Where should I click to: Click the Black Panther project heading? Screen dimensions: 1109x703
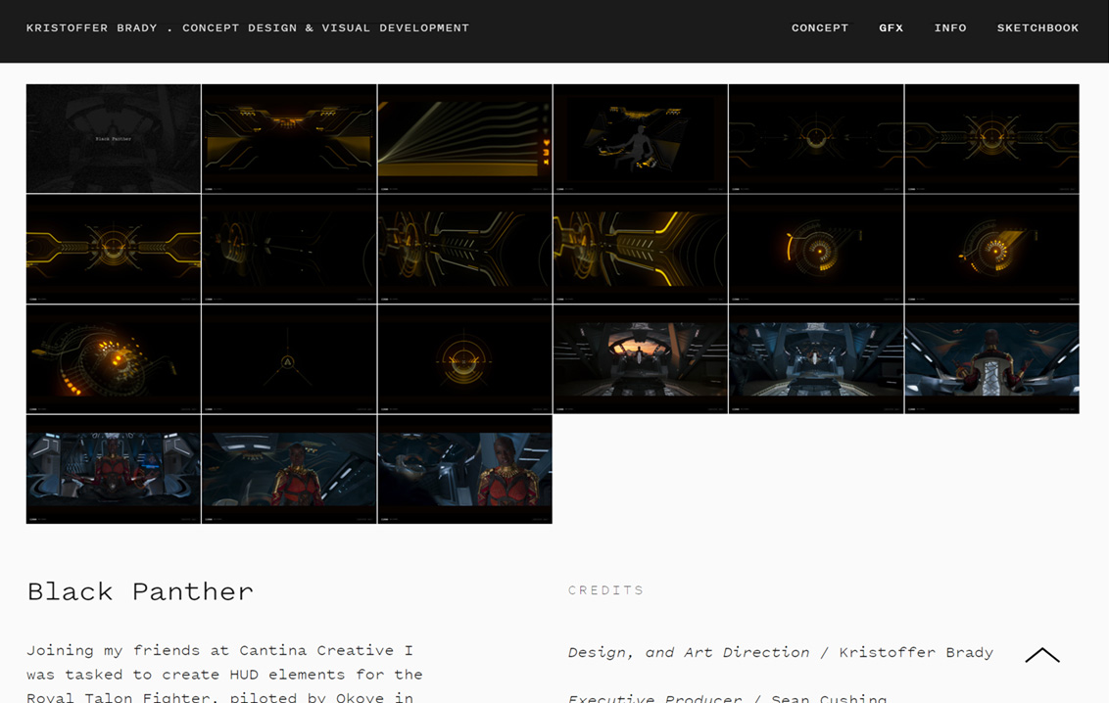(x=140, y=591)
